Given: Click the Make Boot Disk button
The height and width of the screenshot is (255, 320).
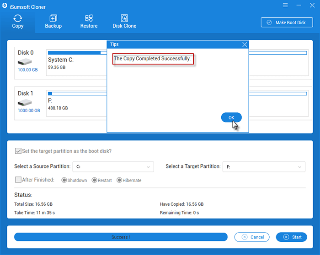Looking at the screenshot, I should 286,22.
